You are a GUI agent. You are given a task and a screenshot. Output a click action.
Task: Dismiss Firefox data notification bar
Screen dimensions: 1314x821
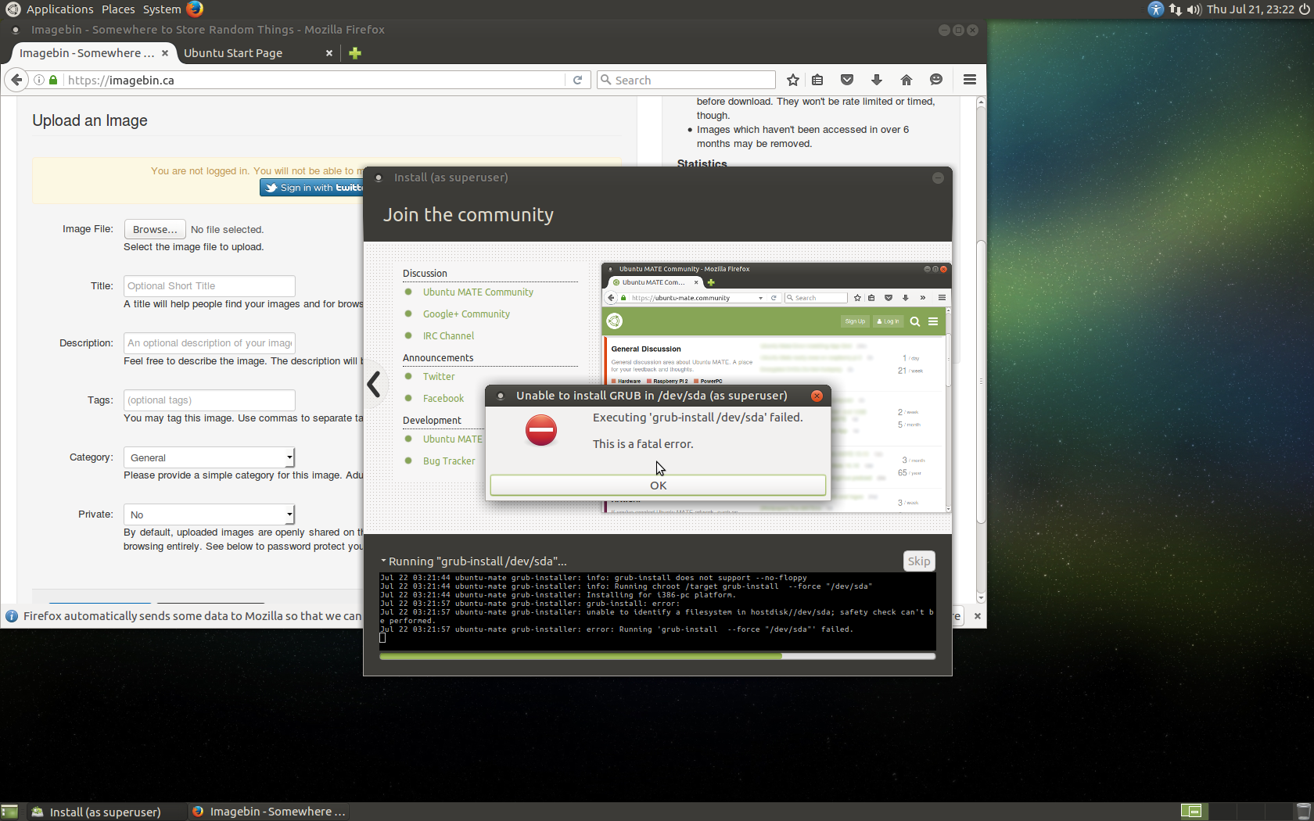pyautogui.click(x=977, y=616)
